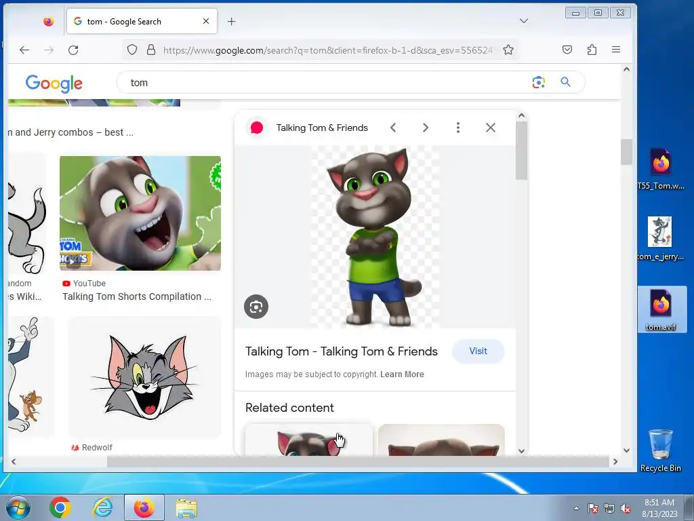Open the winking Tom cat face thumbnail
Viewport: 694px width, 521px height.
144,377
